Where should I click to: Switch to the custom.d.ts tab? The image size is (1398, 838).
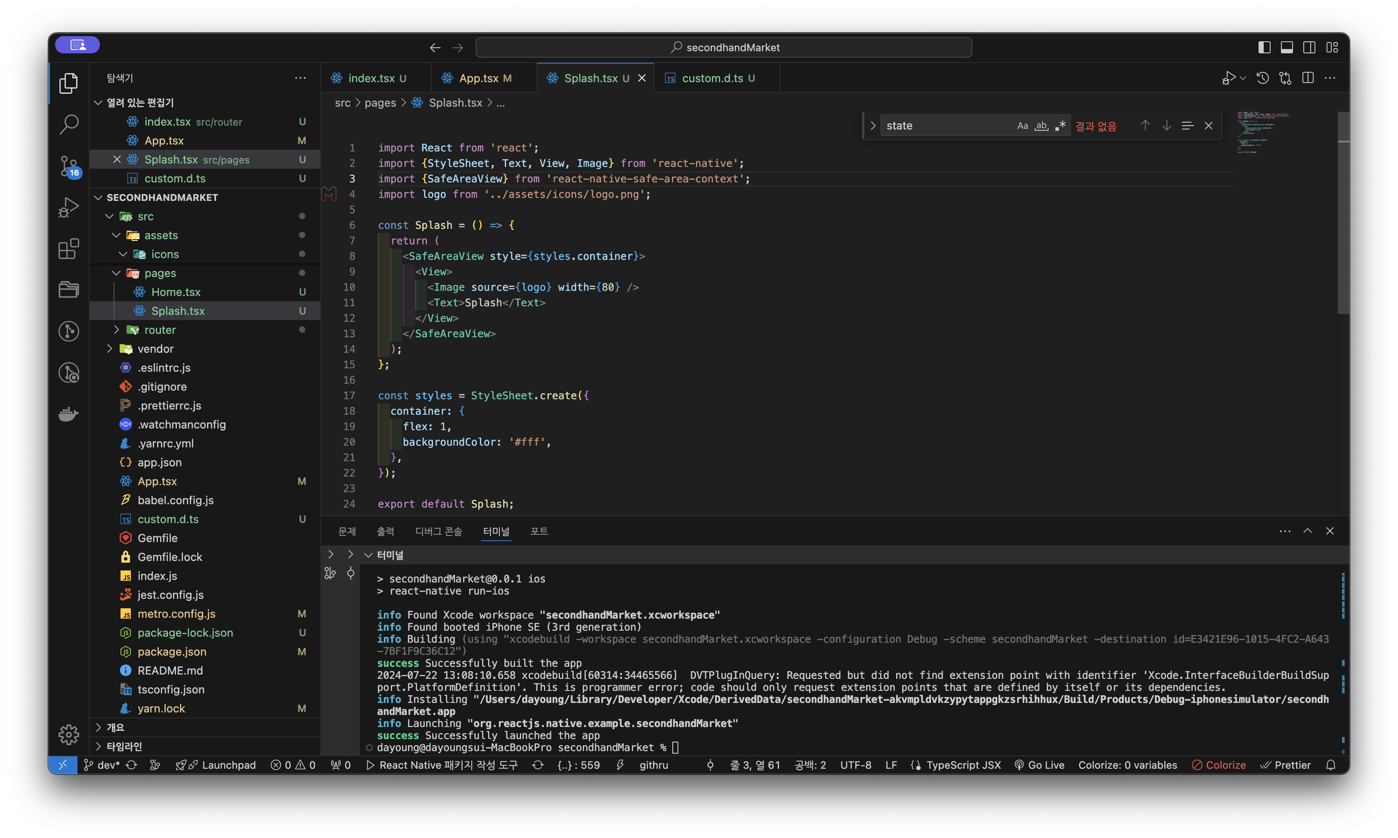point(712,78)
